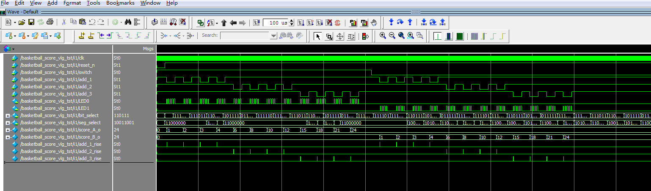Open the Bookmarks menu
Screen dimensions: 651x191
coord(120,3)
